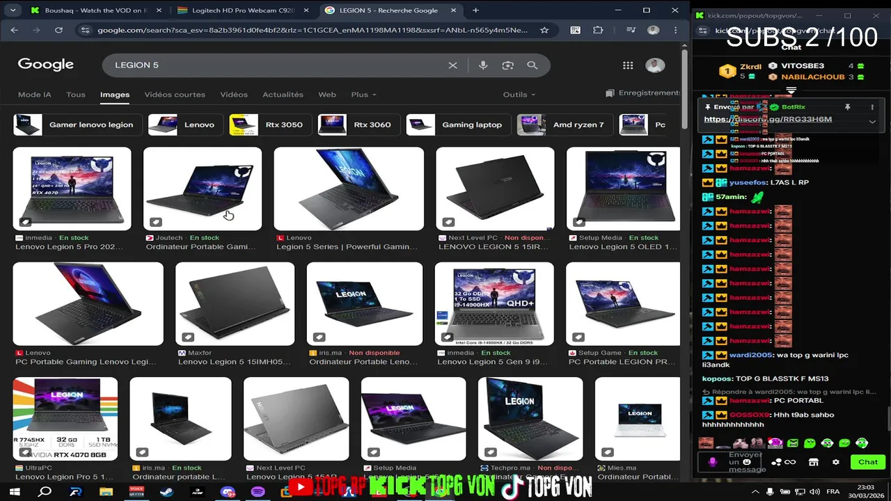Viewport: 891px width, 501px height.
Task: Open the Outils dropdown
Action: point(519,95)
